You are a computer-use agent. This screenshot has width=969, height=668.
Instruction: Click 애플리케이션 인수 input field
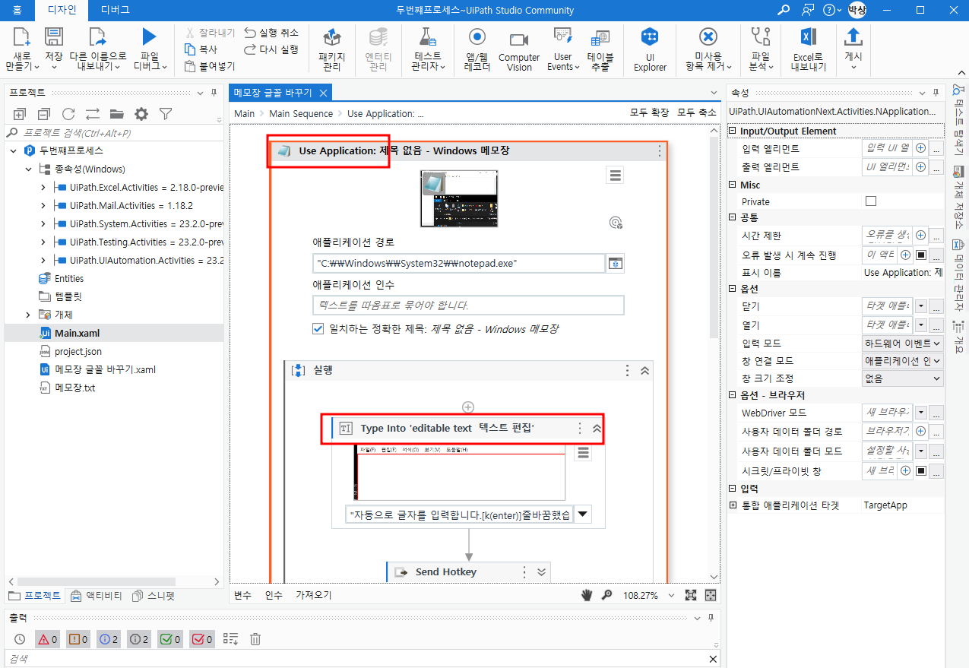click(468, 305)
